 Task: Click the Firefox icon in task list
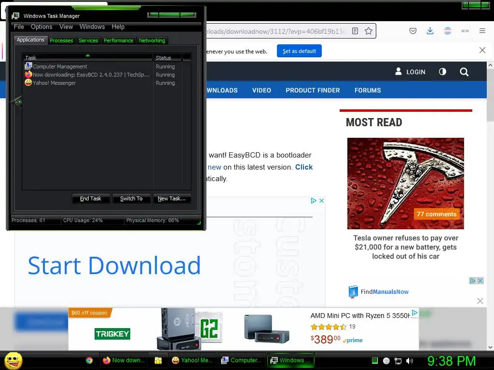28,75
